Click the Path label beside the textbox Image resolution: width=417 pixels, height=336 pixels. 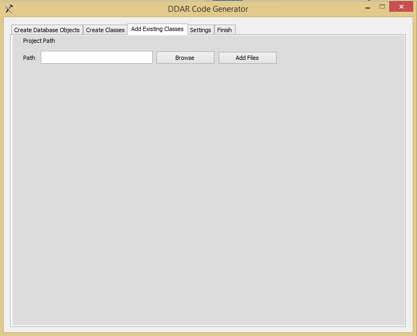[29, 58]
